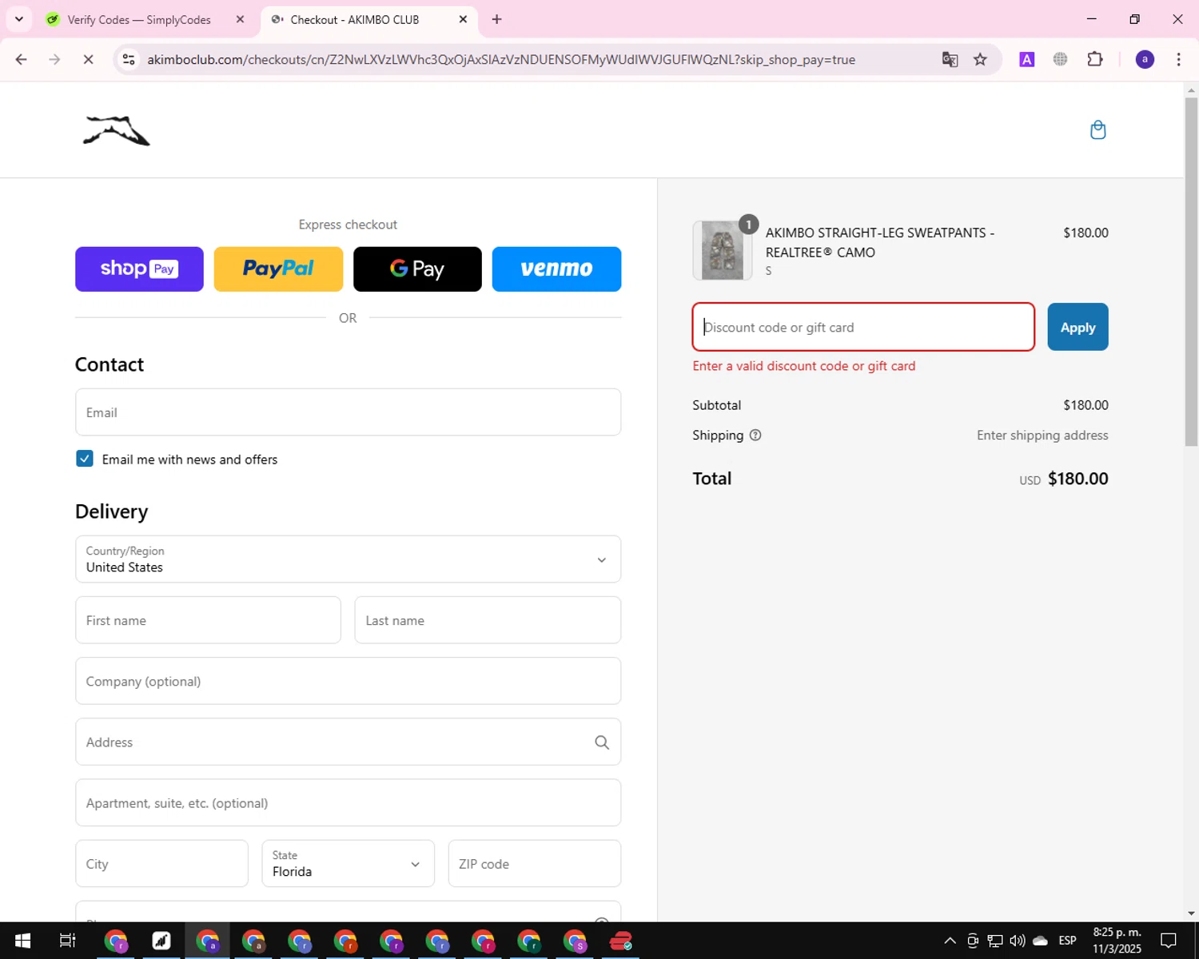Open the tab search dropdown arrow

point(18,19)
